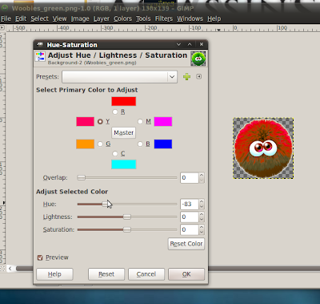Click the blue swatch beside B
Viewport: 320px width, 304px height.
click(x=163, y=144)
